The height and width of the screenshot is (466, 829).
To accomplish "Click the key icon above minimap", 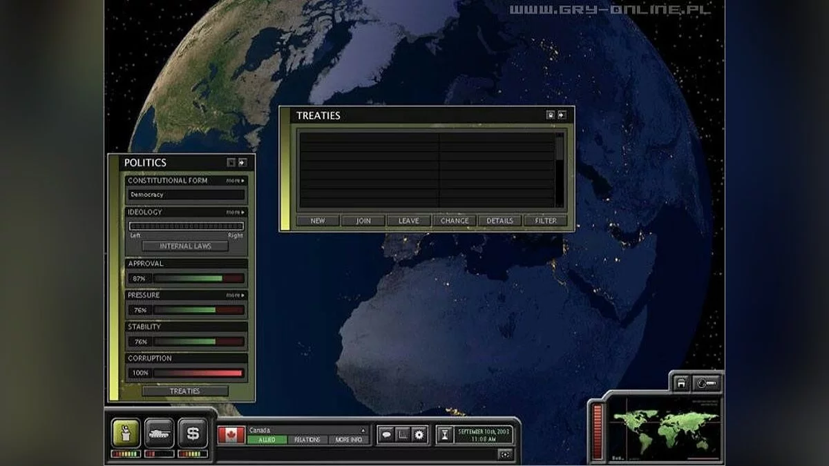I will click(708, 382).
